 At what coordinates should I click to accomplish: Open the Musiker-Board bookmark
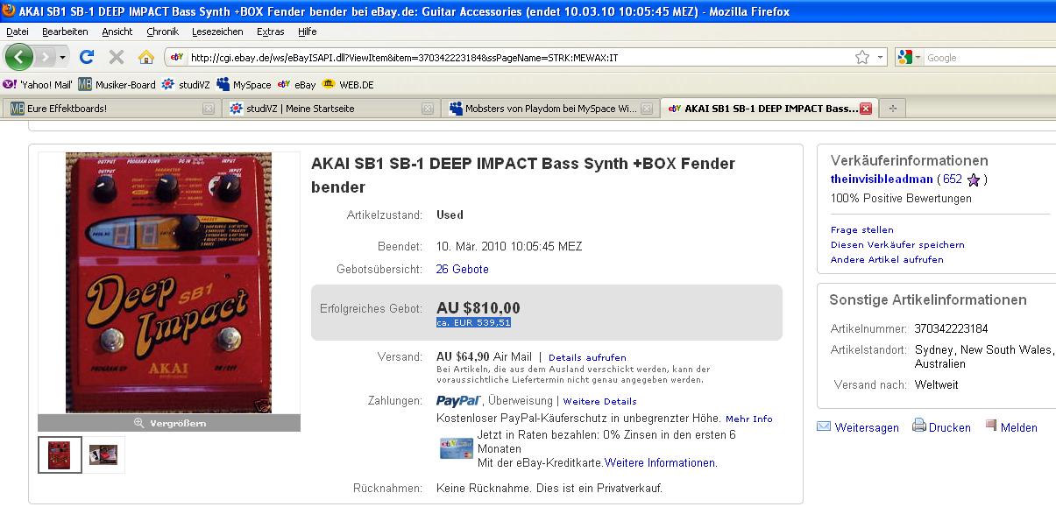pyautogui.click(x=117, y=85)
